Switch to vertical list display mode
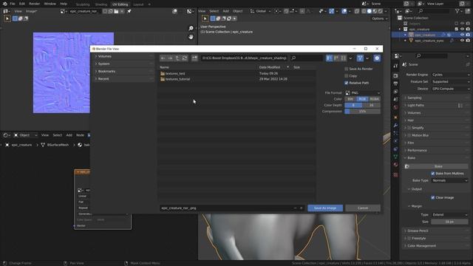This screenshot has width=473, height=266. click(329, 58)
